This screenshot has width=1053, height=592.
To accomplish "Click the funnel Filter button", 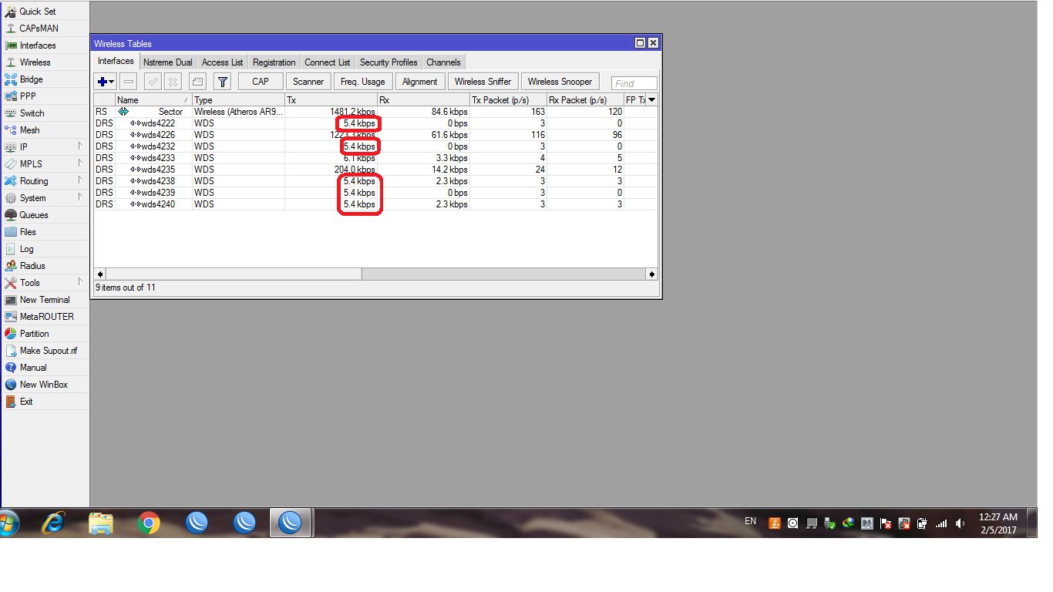I will (x=222, y=82).
